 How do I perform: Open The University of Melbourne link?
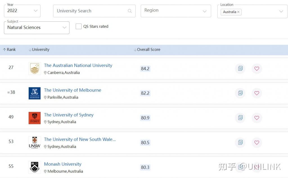coord(73,90)
